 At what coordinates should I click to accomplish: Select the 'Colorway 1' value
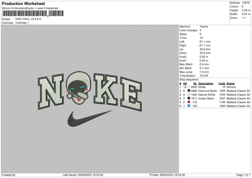(22, 23)
